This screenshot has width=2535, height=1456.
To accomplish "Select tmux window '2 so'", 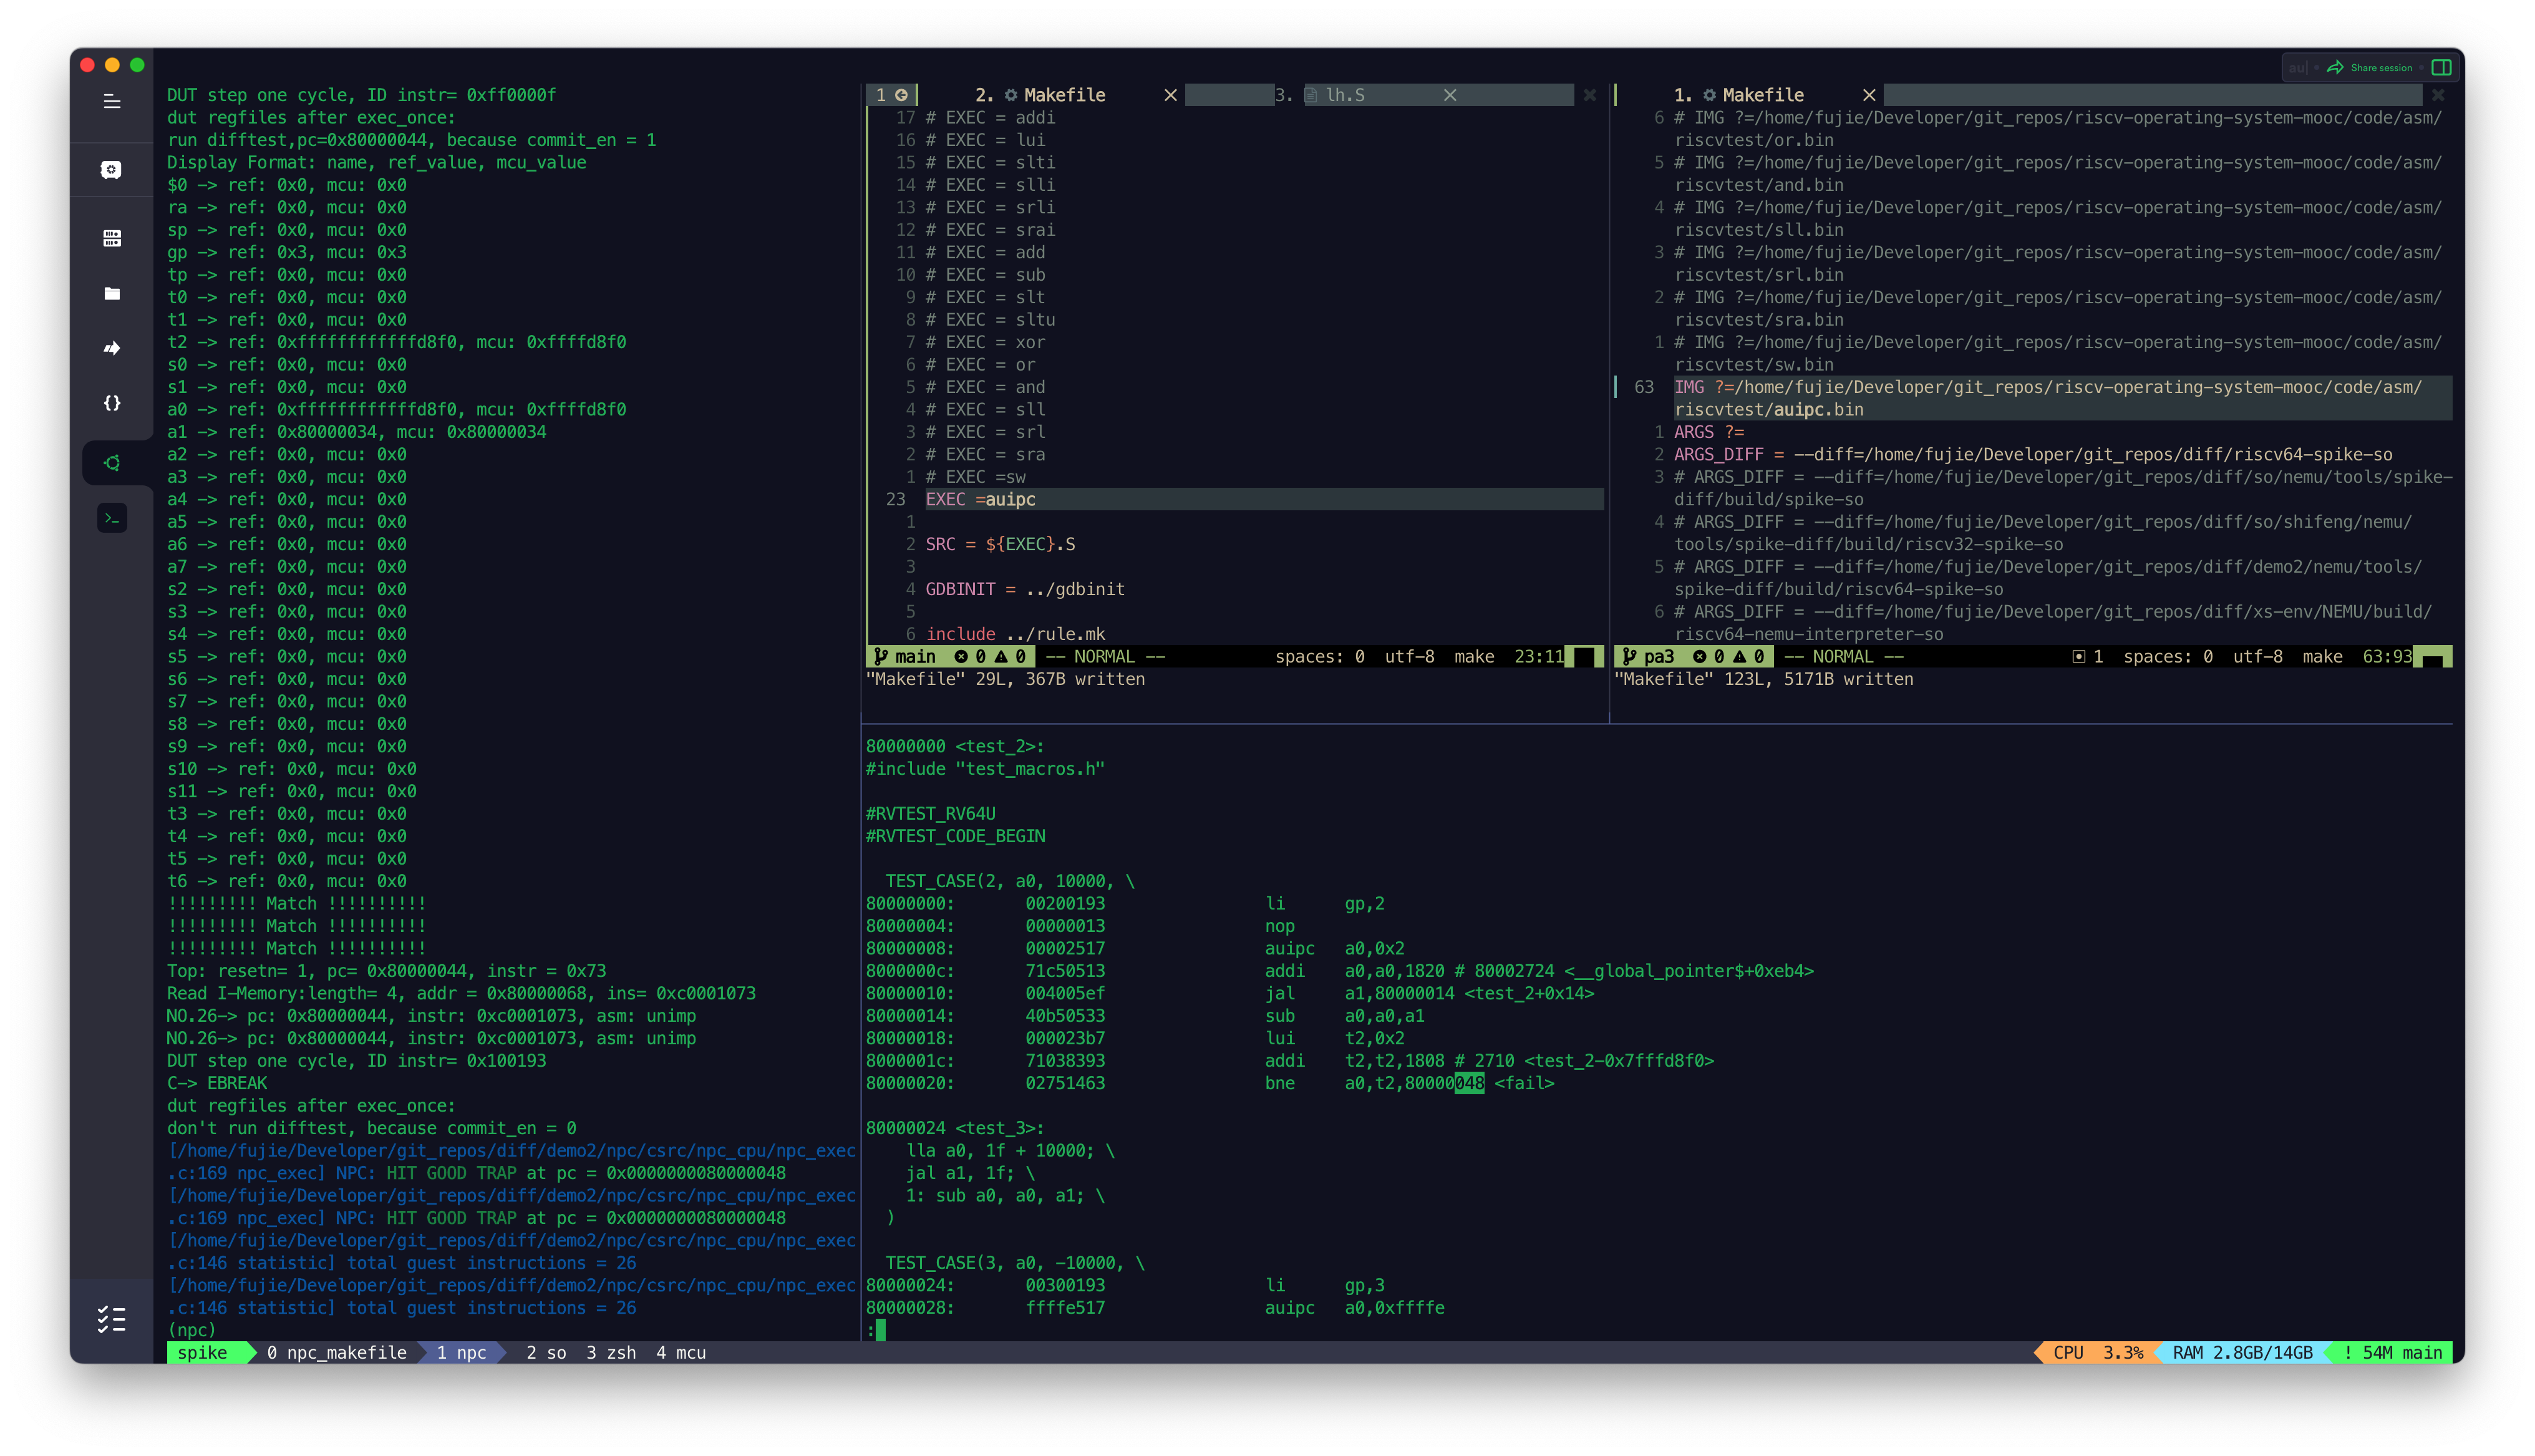I will tap(546, 1352).
